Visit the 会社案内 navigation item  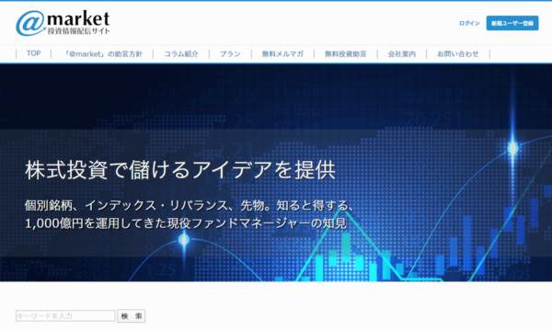(402, 54)
